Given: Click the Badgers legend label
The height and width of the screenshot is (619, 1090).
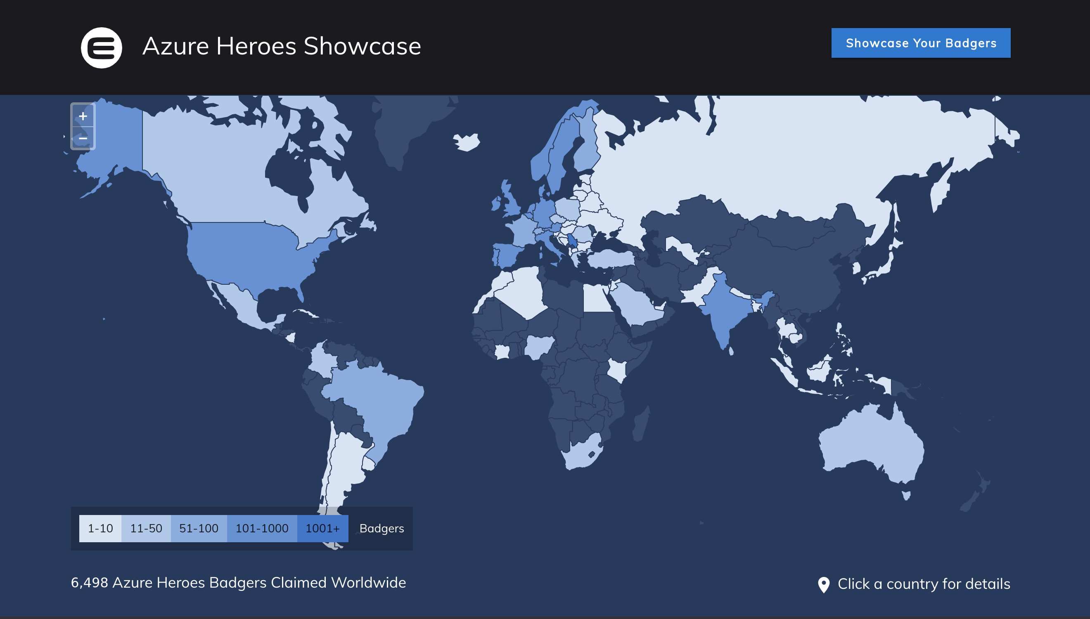Looking at the screenshot, I should pyautogui.click(x=381, y=529).
